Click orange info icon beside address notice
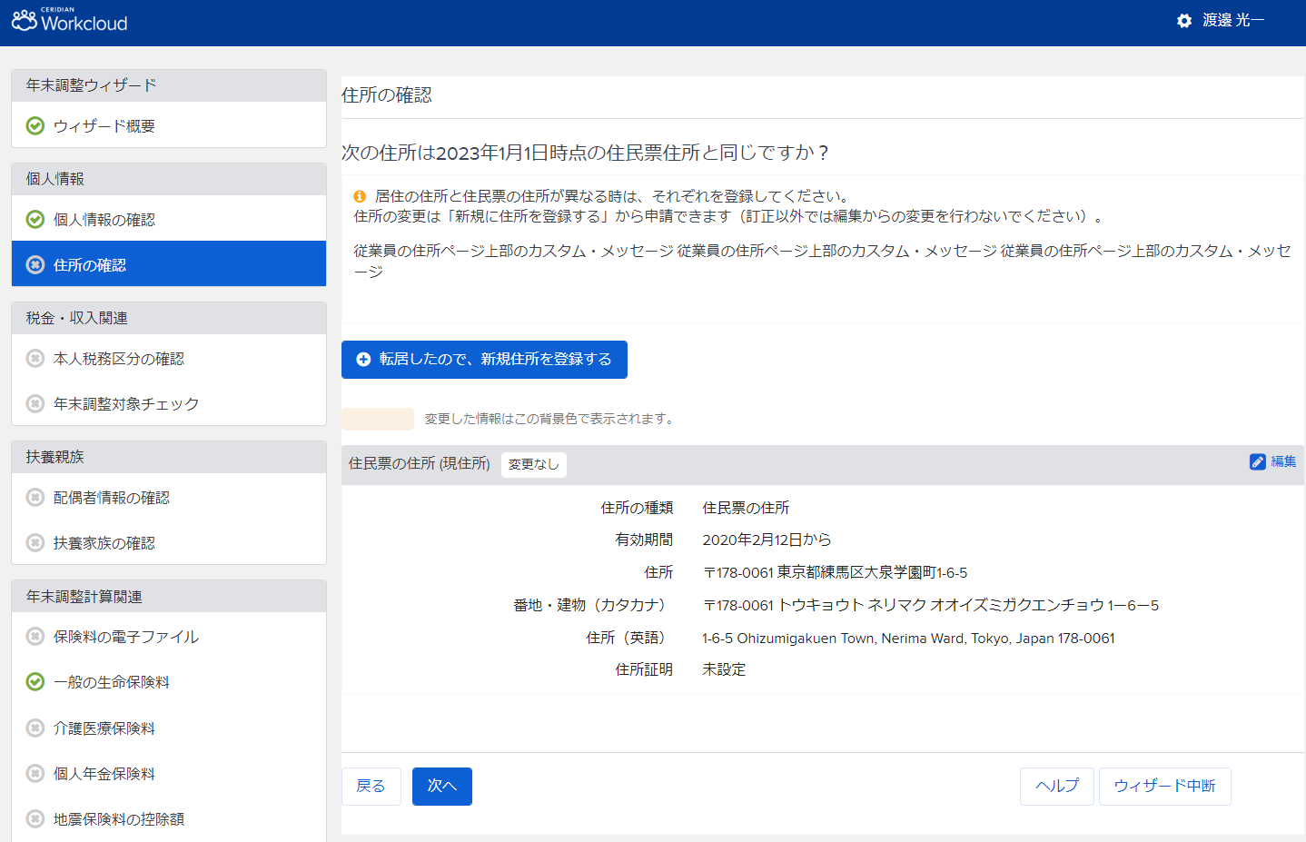The width and height of the screenshot is (1306, 842). click(360, 196)
